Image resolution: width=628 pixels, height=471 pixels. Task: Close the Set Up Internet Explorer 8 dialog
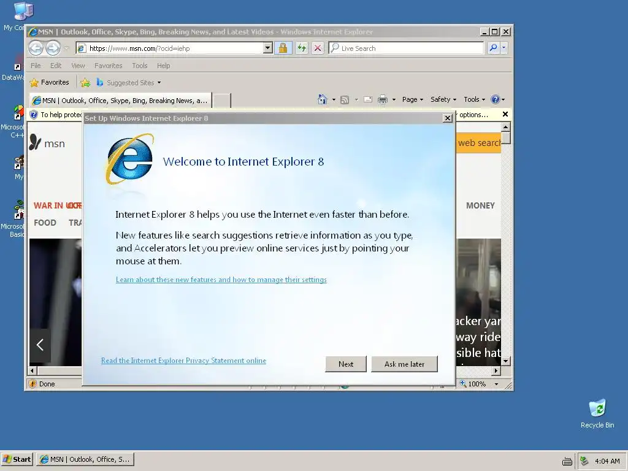click(x=447, y=118)
